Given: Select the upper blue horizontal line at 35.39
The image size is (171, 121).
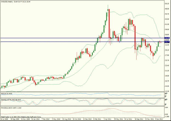Looking at the screenshot, I should pos(82,38).
